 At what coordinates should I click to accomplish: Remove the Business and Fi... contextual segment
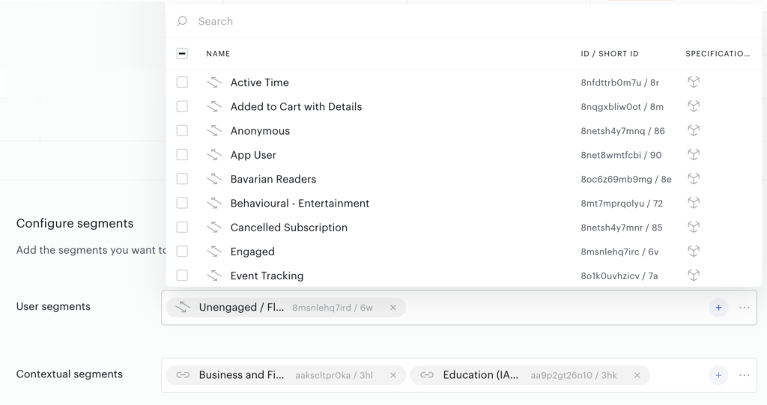pyautogui.click(x=392, y=375)
